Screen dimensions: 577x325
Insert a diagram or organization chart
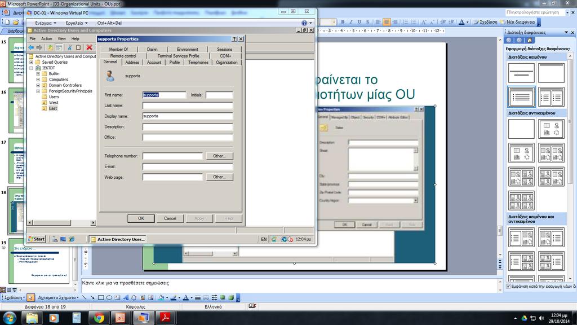(134, 297)
